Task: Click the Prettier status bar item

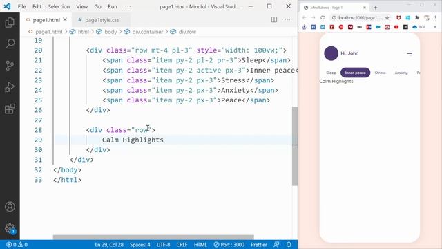Action: point(259,244)
